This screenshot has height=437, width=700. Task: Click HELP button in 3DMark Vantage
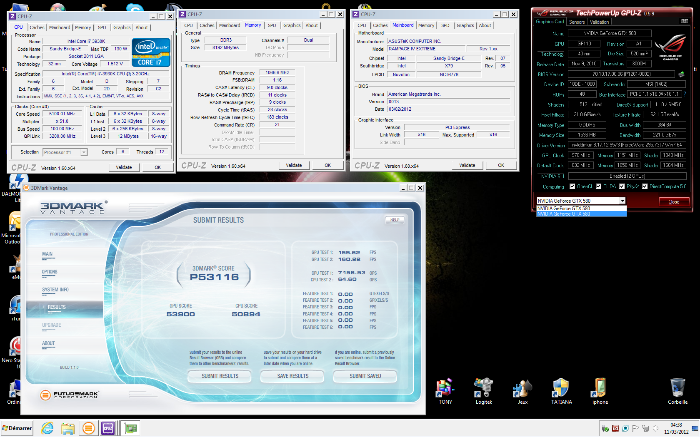pyautogui.click(x=395, y=220)
